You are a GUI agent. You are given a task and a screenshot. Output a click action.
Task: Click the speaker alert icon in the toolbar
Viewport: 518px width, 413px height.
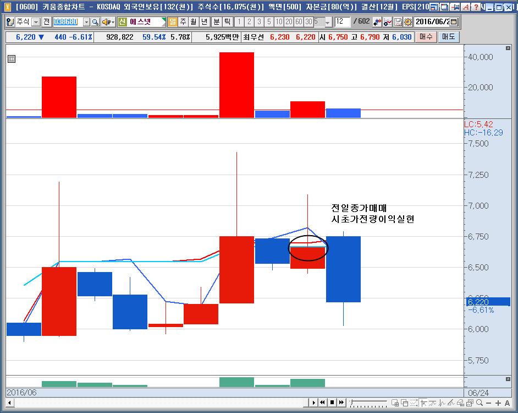pos(106,22)
